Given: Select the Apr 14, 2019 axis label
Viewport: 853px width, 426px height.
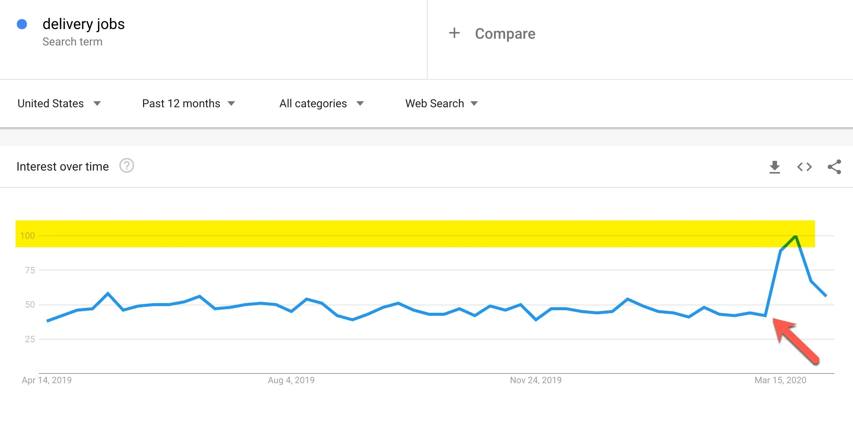Looking at the screenshot, I should tap(47, 380).
